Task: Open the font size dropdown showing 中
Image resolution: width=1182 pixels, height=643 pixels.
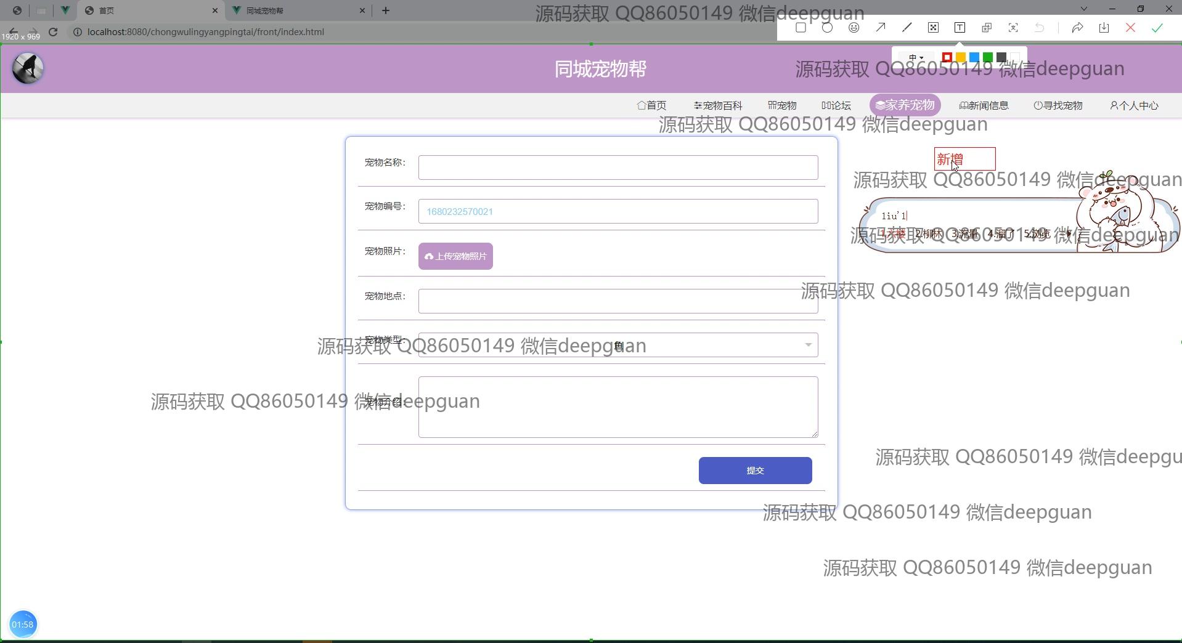Action: (916, 57)
